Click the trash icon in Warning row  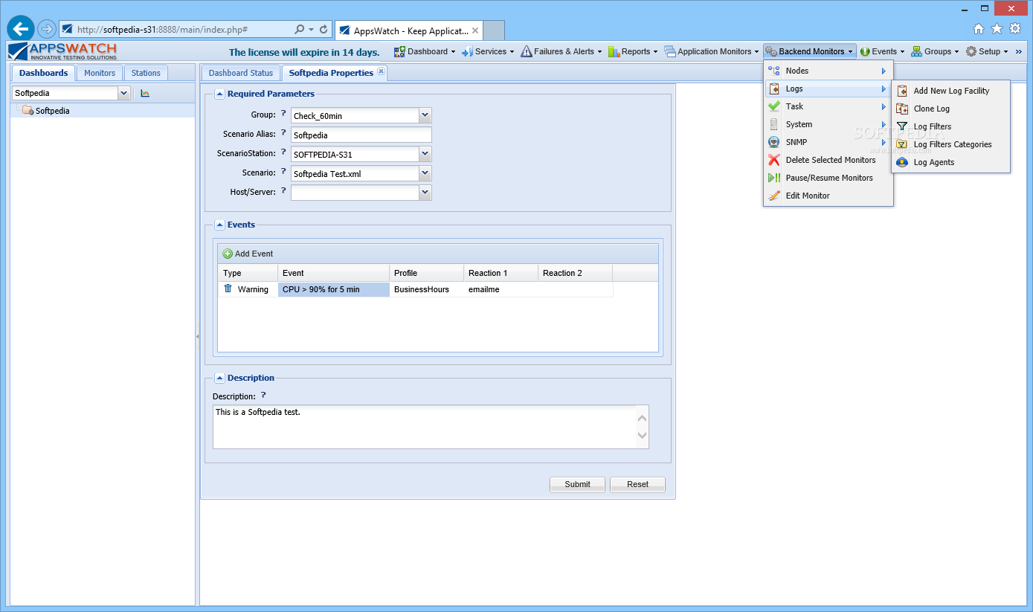click(x=228, y=289)
